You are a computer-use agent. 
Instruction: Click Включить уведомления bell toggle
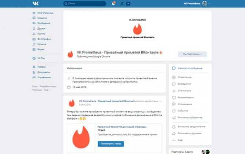(174, 127)
